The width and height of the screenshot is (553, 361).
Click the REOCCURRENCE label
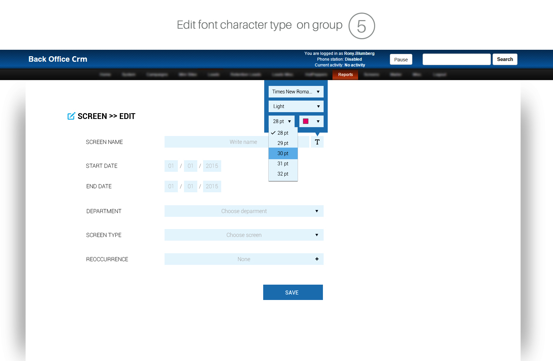107,259
